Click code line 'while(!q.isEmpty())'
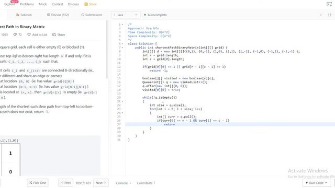335x188 pixels. pos(159,98)
